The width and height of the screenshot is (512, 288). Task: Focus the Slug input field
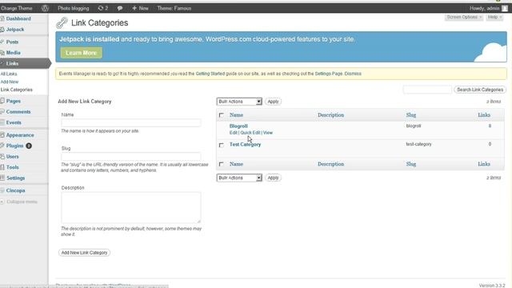tap(131, 157)
